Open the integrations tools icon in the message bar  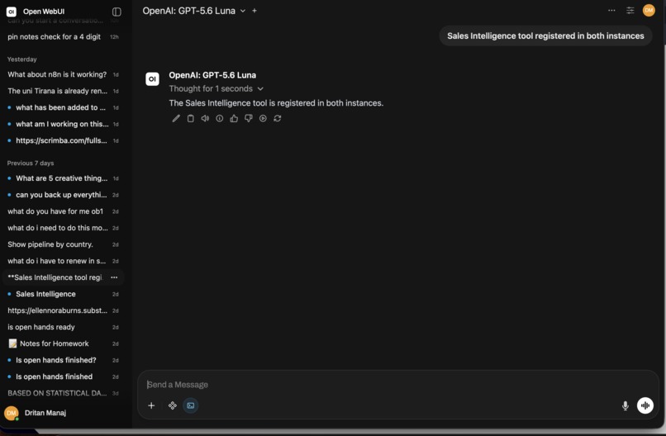[x=173, y=405]
